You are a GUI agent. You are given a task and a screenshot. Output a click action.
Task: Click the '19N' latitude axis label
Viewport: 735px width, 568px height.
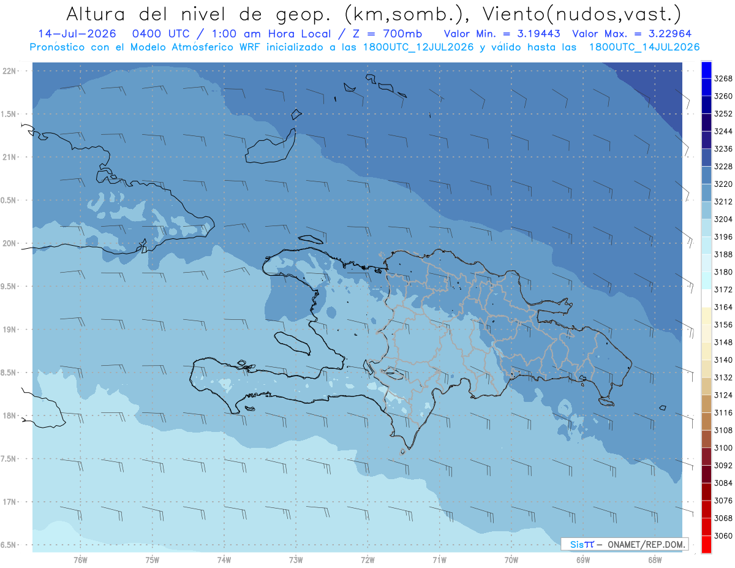click(9, 329)
